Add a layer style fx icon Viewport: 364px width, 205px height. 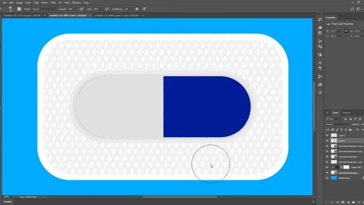tap(338, 202)
